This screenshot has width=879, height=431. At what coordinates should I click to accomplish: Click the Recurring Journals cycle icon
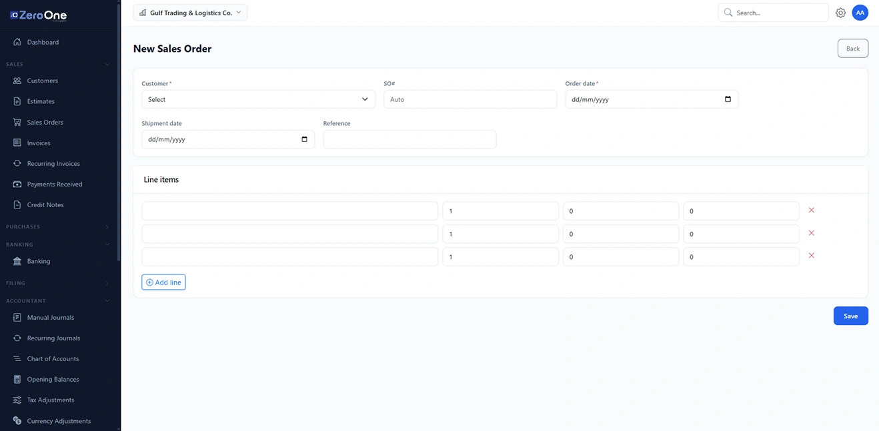point(17,338)
